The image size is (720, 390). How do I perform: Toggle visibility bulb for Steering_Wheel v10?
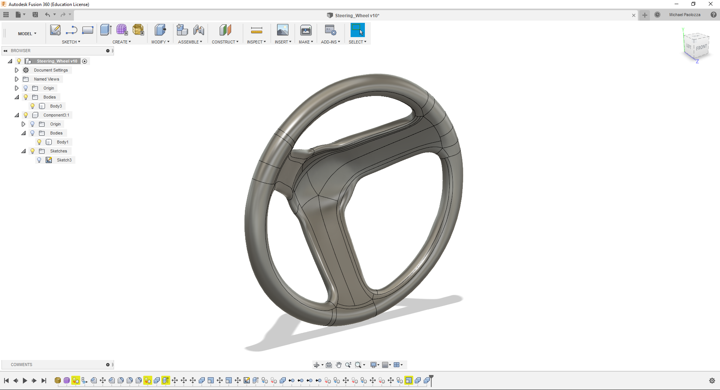click(x=19, y=61)
